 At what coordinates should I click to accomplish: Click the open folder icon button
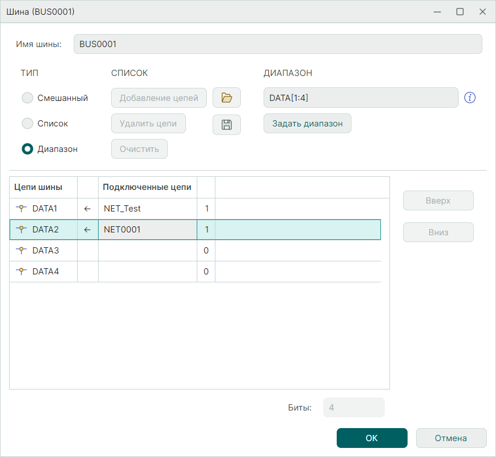click(x=227, y=98)
